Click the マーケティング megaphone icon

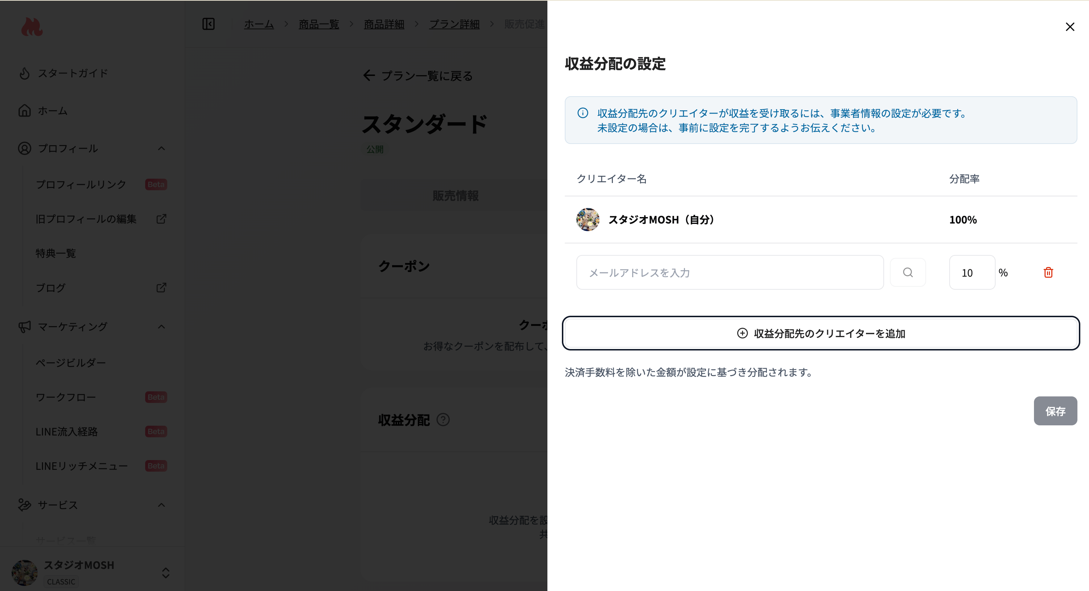click(x=25, y=327)
